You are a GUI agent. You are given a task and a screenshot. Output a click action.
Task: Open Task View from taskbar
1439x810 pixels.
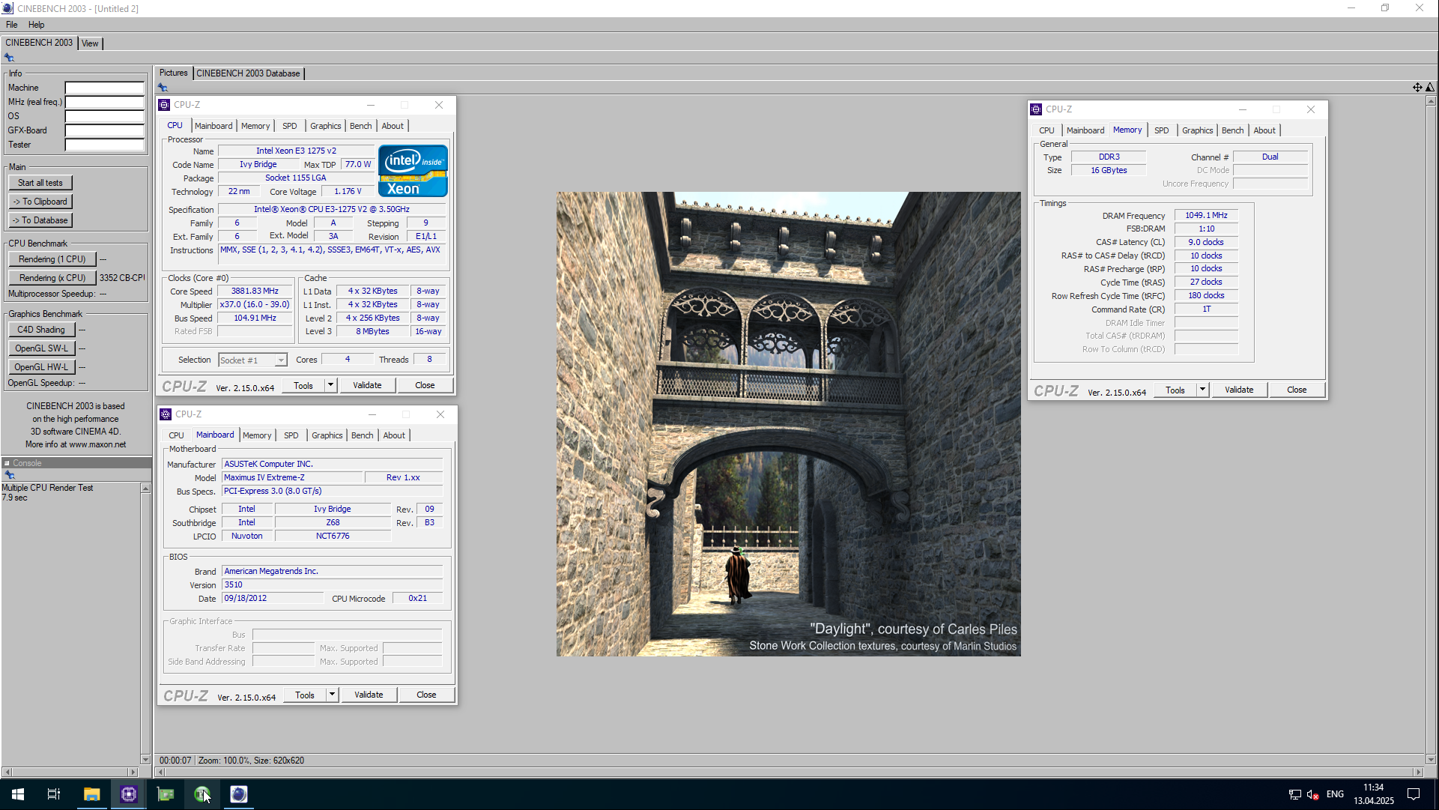tap(54, 794)
